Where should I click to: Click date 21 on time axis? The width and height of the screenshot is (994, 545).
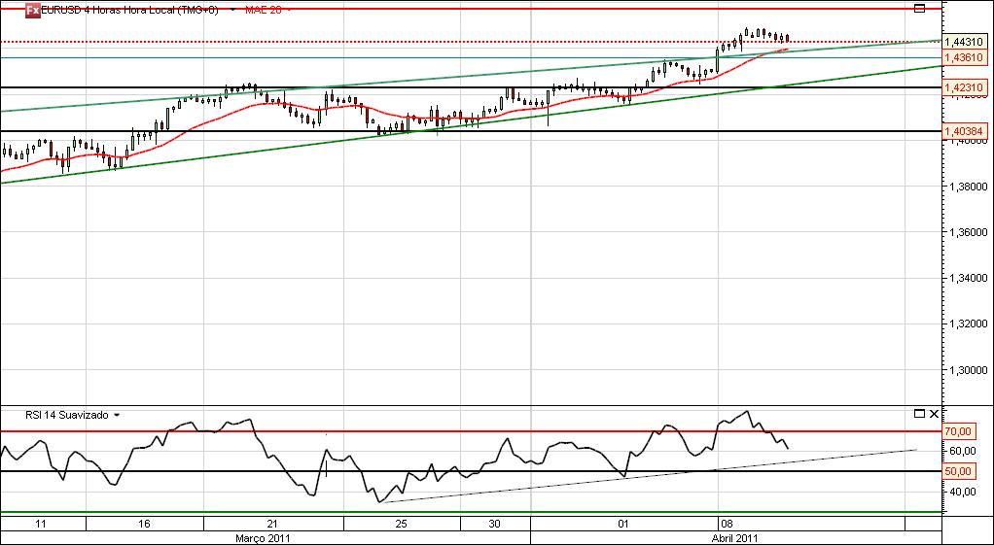[x=272, y=524]
